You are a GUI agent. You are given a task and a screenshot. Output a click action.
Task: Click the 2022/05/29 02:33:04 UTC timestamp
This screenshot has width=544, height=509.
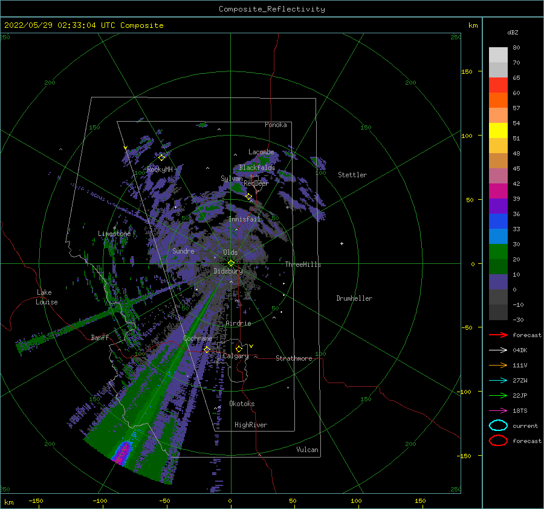click(83, 25)
